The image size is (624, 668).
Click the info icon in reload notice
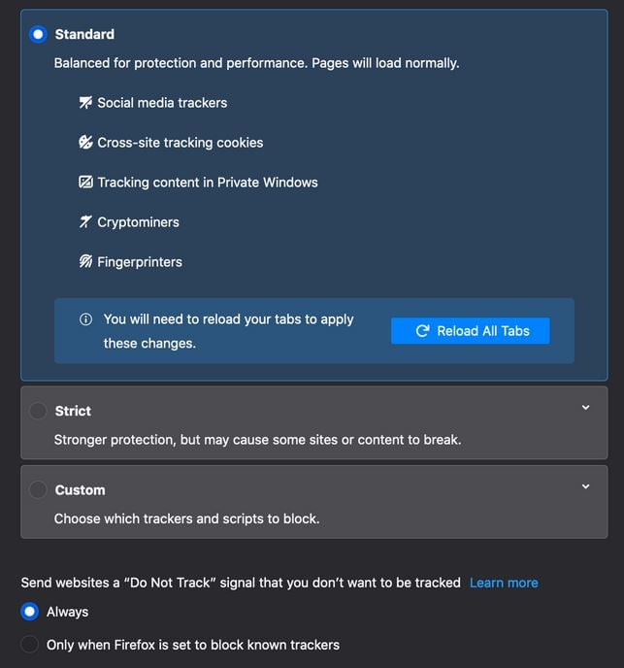(x=85, y=319)
